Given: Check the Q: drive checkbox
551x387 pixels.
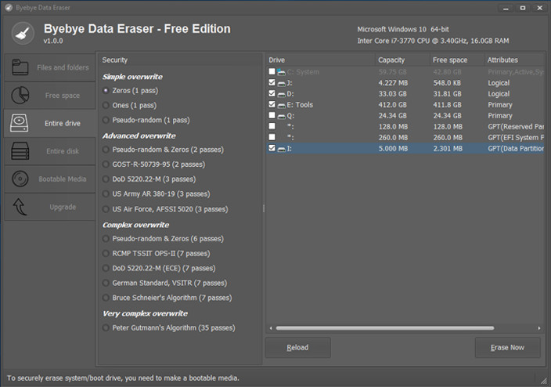Looking at the screenshot, I should point(272,115).
